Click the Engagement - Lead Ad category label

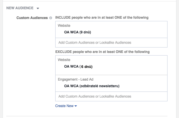pos(76,79)
